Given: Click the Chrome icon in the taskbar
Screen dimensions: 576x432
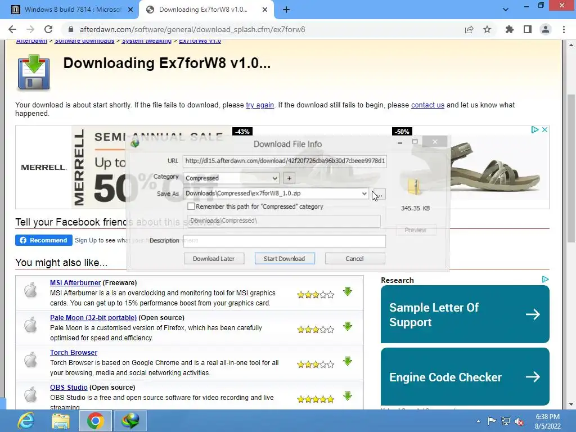Looking at the screenshot, I should 96,421.
